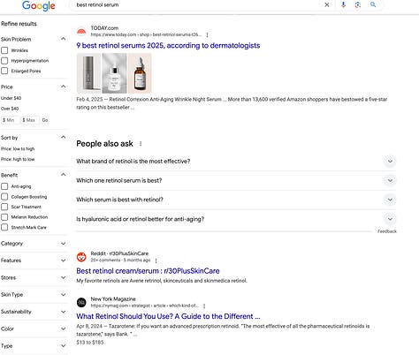Check the Enlarged Pores filter
The height and width of the screenshot is (355, 419).
click(4, 71)
